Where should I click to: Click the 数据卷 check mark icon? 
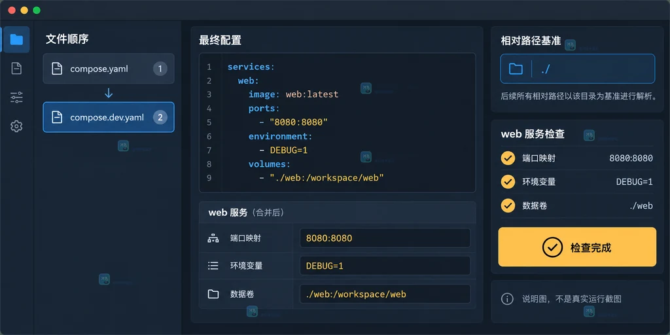(x=508, y=205)
